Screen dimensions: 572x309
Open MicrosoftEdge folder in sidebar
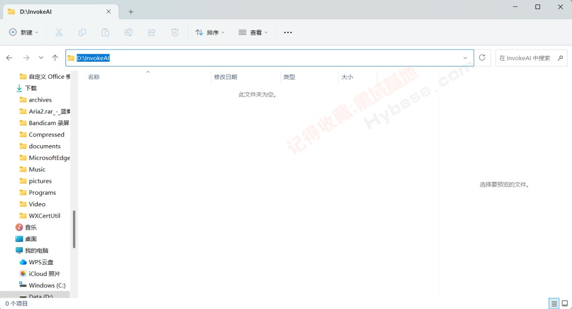(x=44, y=158)
